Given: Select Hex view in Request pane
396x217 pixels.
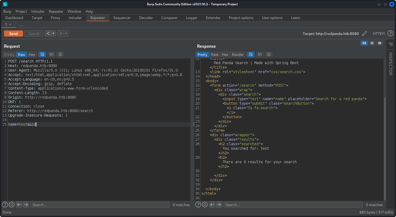Looking at the screenshot, I should tap(32, 55).
